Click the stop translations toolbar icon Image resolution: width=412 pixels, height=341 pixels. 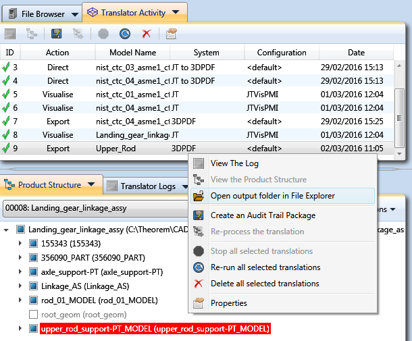click(x=103, y=34)
